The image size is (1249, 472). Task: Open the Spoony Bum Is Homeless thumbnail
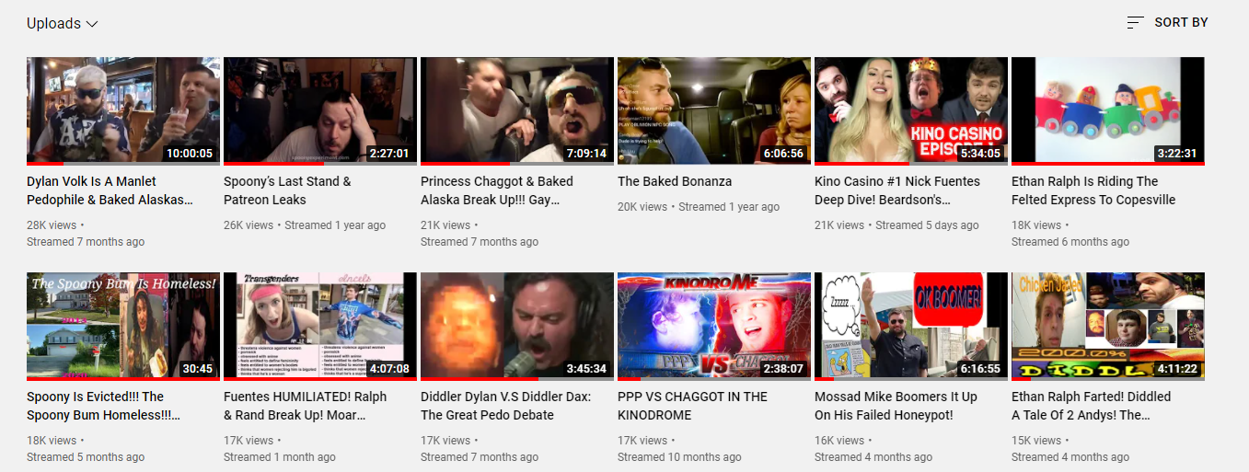click(x=123, y=327)
